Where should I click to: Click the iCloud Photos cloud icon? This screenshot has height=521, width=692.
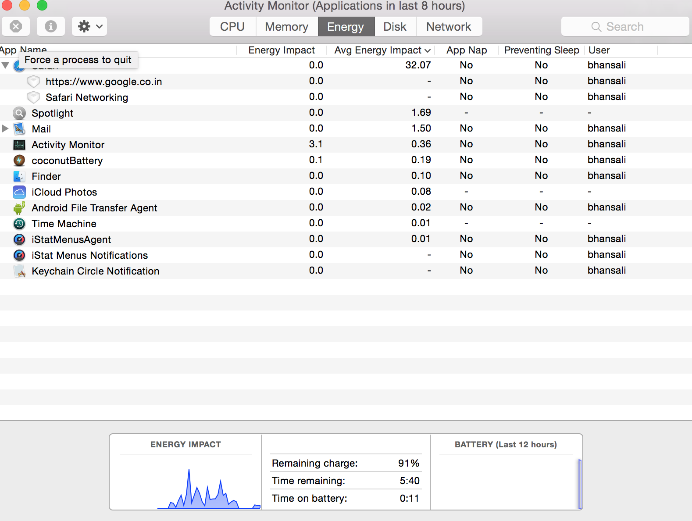[19, 192]
